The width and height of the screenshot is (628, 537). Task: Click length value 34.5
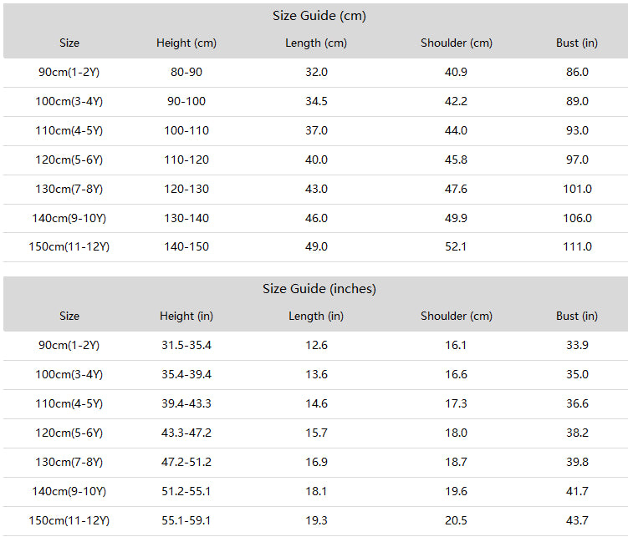tap(316, 101)
